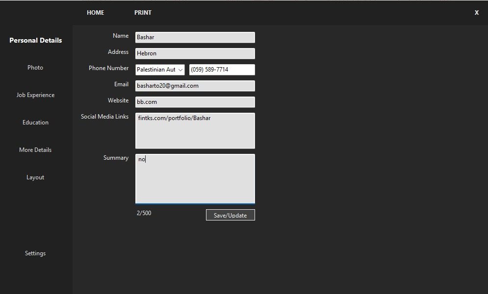Close the app with the X button

point(476,13)
